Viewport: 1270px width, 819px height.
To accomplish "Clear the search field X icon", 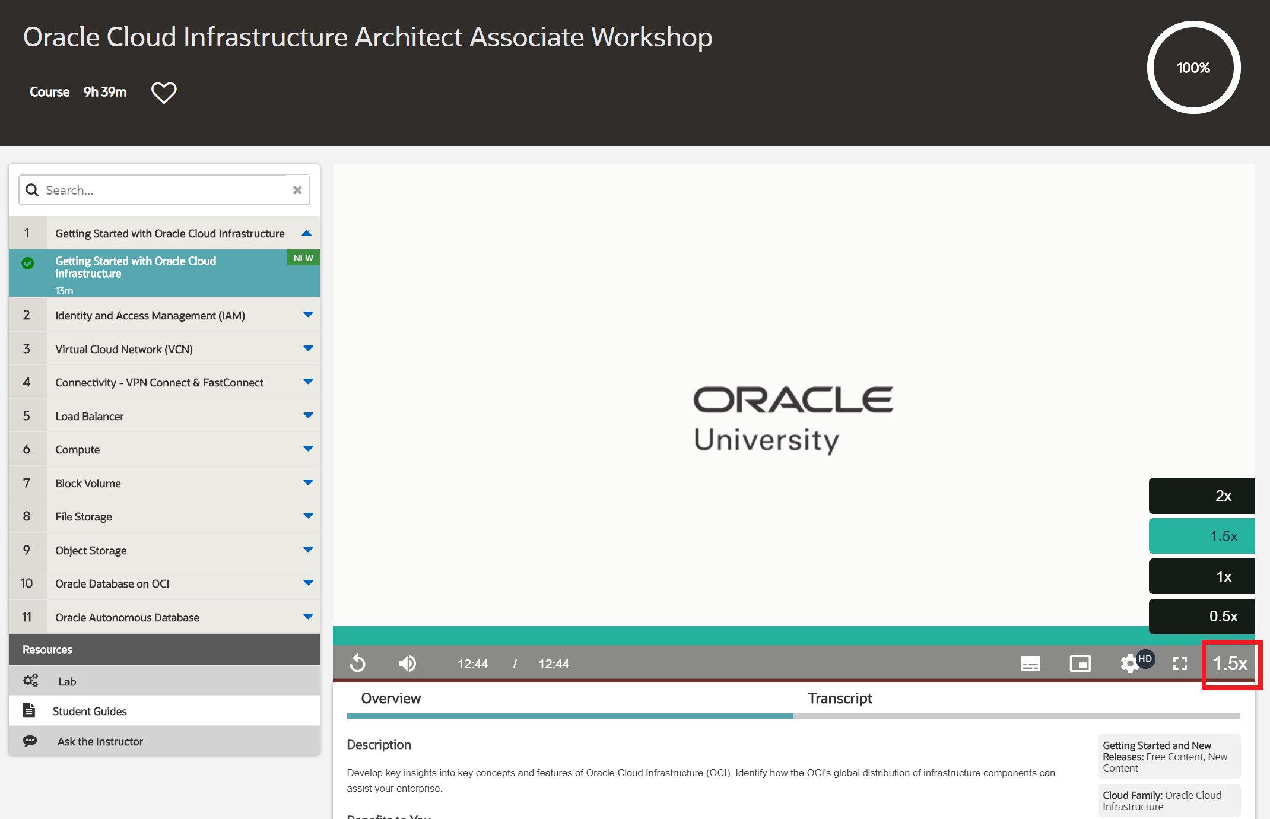I will pos(297,190).
